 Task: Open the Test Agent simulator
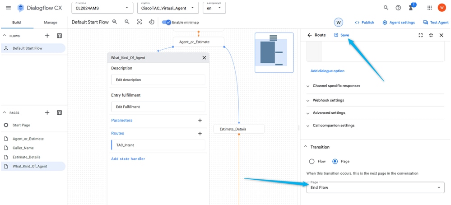[x=436, y=23]
